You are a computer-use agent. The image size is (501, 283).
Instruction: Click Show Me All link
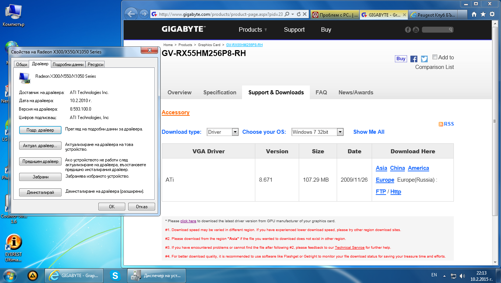click(369, 132)
